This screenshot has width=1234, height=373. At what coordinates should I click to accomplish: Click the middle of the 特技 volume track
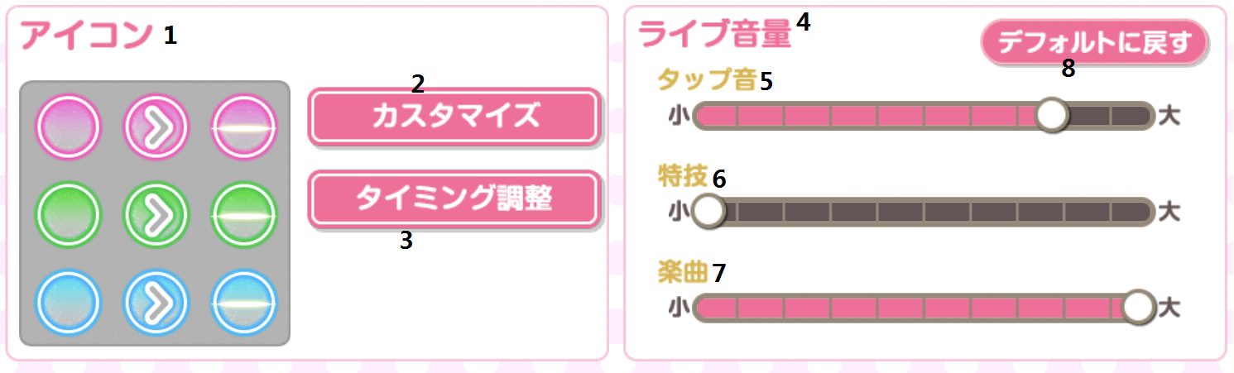coord(924,212)
